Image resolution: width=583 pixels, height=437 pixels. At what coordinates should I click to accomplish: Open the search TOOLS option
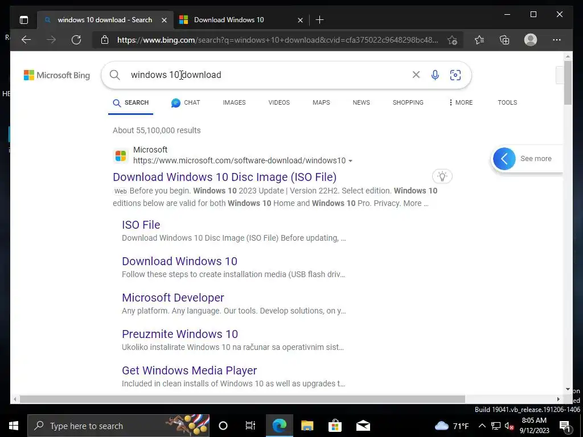(x=507, y=102)
